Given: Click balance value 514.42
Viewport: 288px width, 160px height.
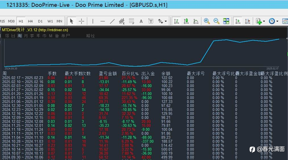Looking at the screenshot, I should (x=167, y=145).
